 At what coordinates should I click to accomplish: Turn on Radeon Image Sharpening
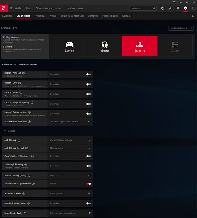(x=88, y=104)
